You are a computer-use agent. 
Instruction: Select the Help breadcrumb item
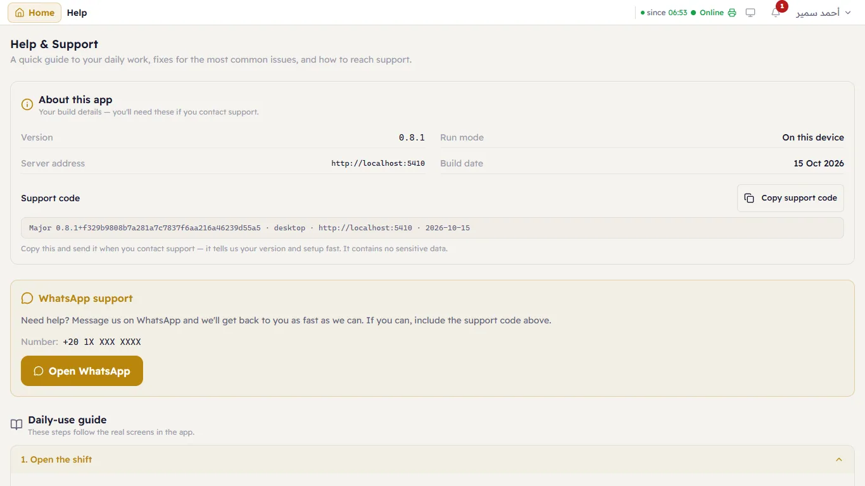[77, 13]
